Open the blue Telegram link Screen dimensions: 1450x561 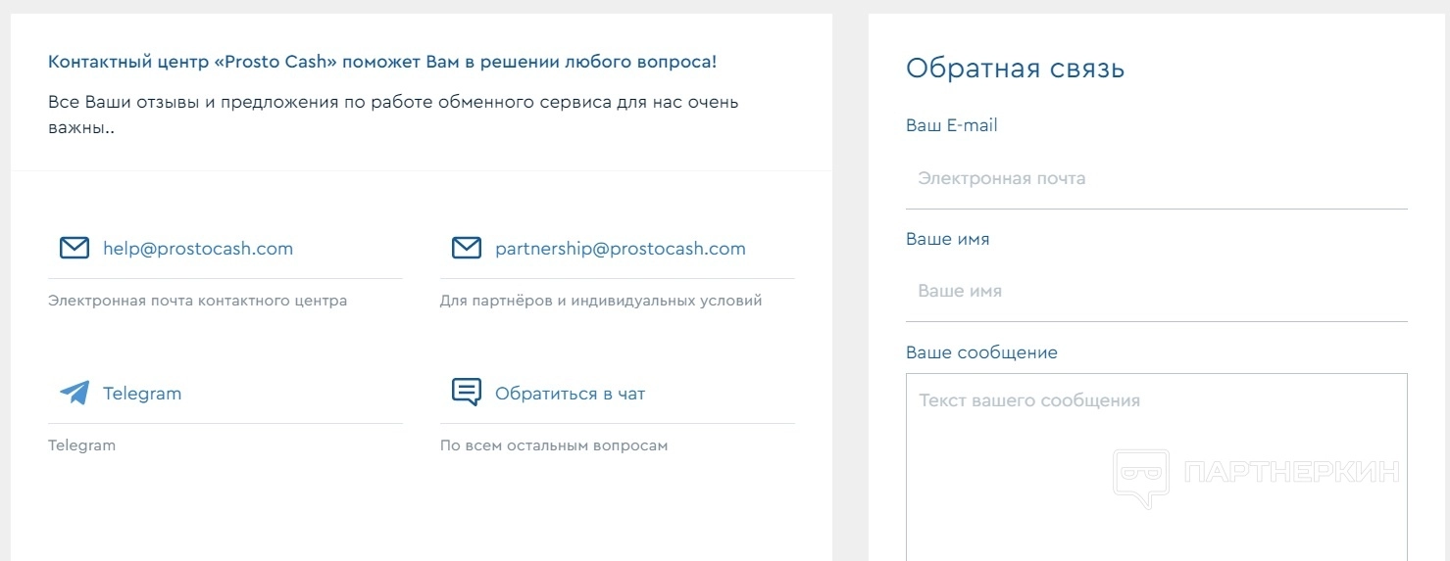tap(142, 394)
